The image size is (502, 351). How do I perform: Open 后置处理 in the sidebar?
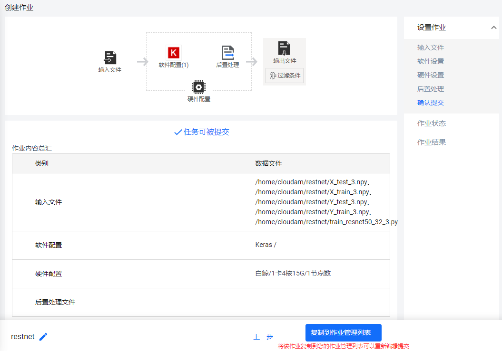click(431, 89)
